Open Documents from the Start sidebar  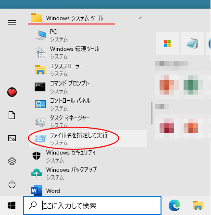tap(12, 115)
